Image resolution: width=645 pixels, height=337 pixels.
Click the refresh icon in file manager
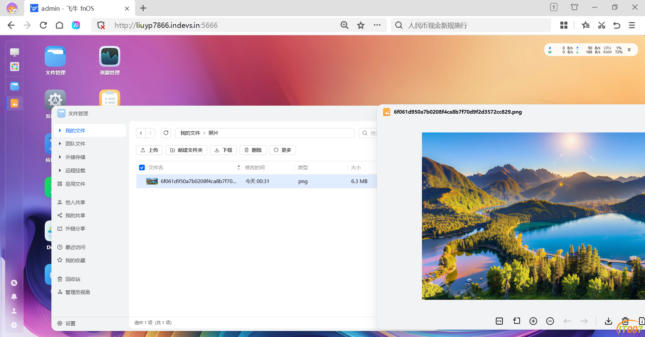(166, 133)
